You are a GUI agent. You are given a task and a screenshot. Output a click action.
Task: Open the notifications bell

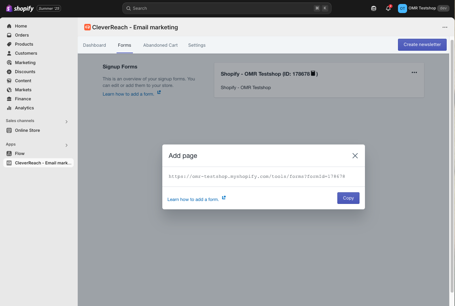pyautogui.click(x=388, y=8)
